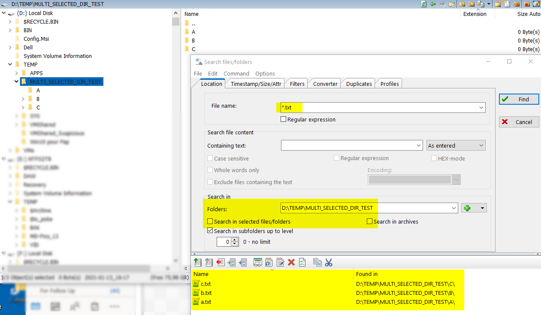
Task: Enable Search in archives checkbox
Action: coord(369,221)
